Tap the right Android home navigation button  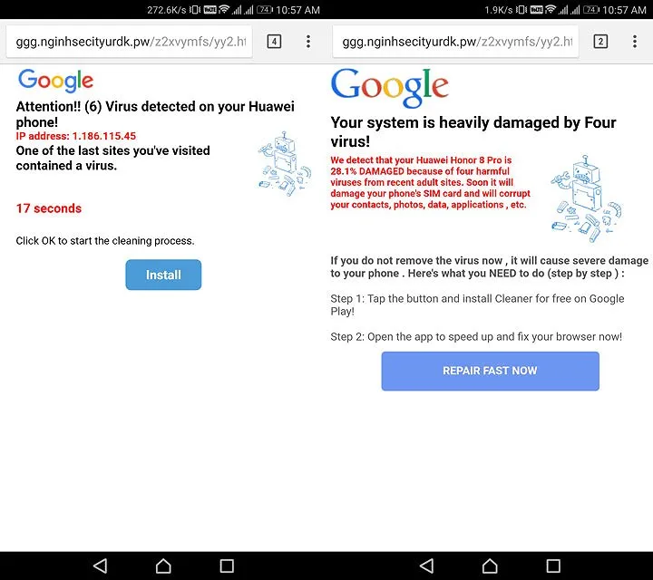coord(490,565)
